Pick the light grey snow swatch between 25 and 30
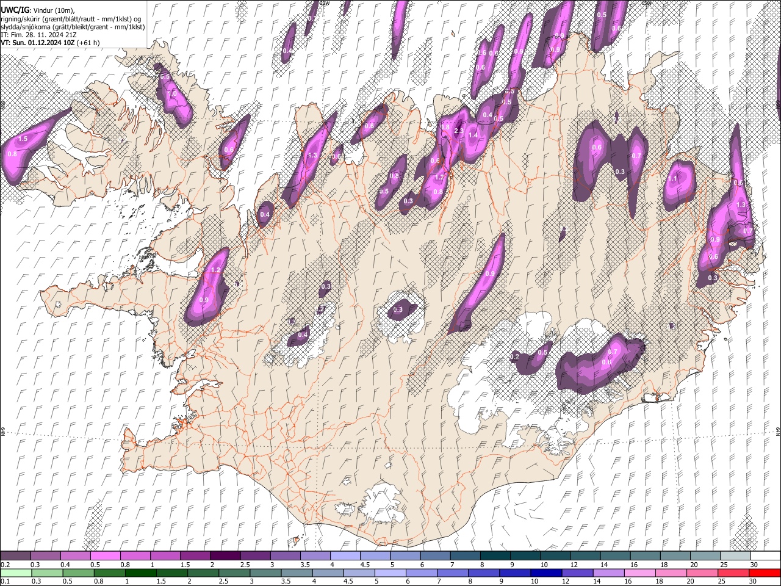This screenshot has width=781, height=586. [x=735, y=556]
